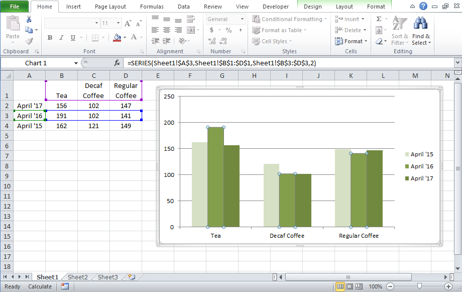
Task: Click Delete cells button
Action: point(351,30)
